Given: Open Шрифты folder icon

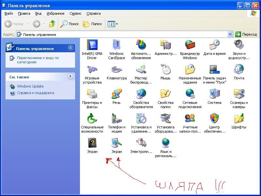Looking at the screenshot, I should pos(239,119).
